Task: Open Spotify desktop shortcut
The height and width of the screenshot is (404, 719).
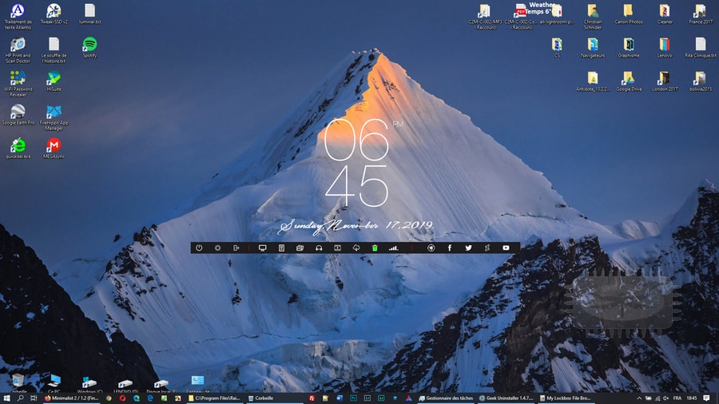Action: 89,47
